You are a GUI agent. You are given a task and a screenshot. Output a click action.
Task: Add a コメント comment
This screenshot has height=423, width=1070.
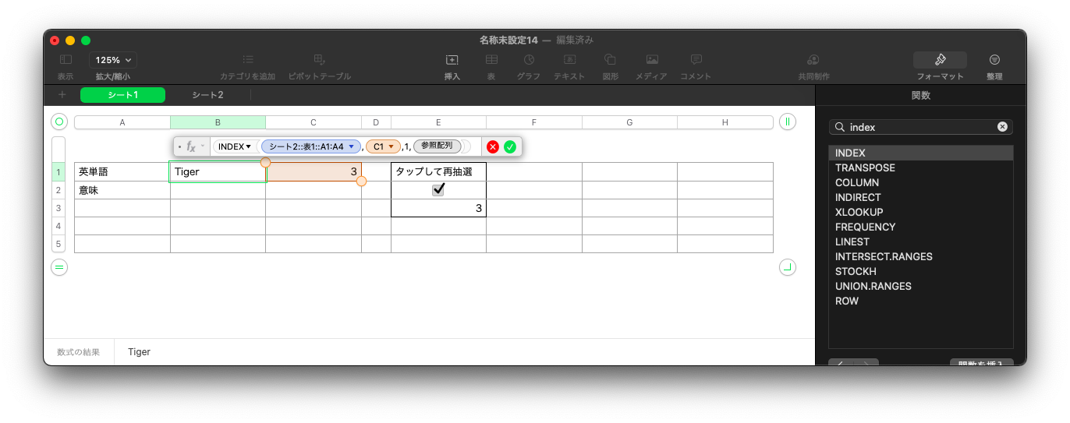click(696, 60)
